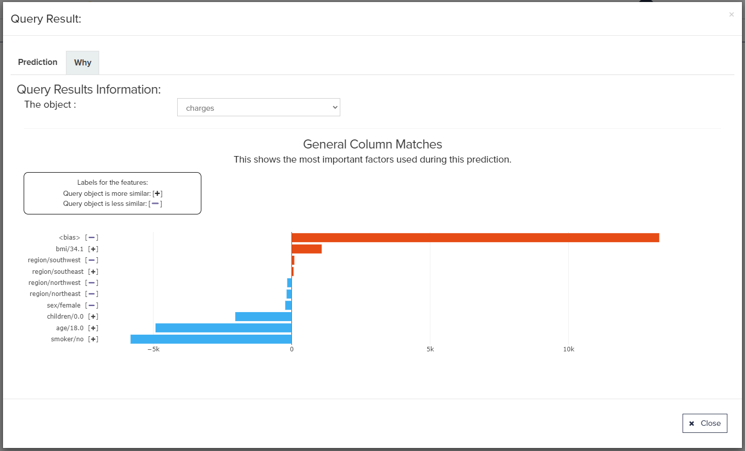Click the Close button

click(x=705, y=423)
